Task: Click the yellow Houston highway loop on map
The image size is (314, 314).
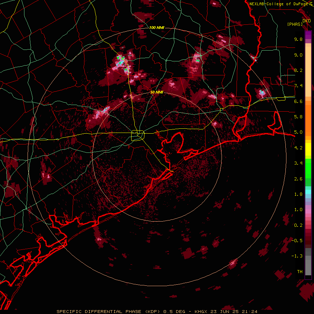Action: pos(138,135)
